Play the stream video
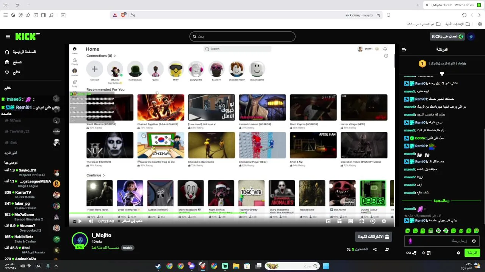485x272 pixels. [80, 221]
